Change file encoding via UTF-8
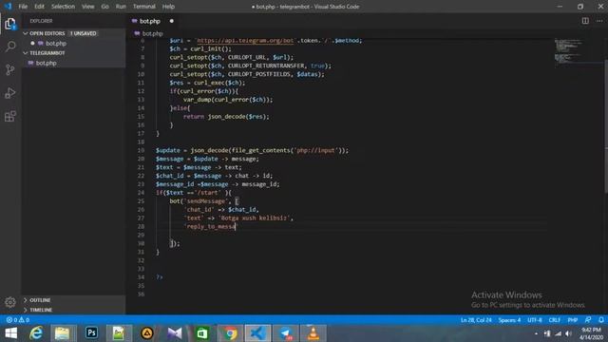 [534, 320]
